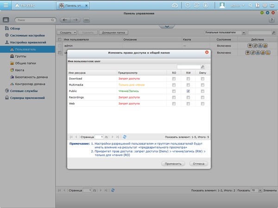Edit account profile icon for admin row
Screen dimensions: 278x208
[255, 46]
